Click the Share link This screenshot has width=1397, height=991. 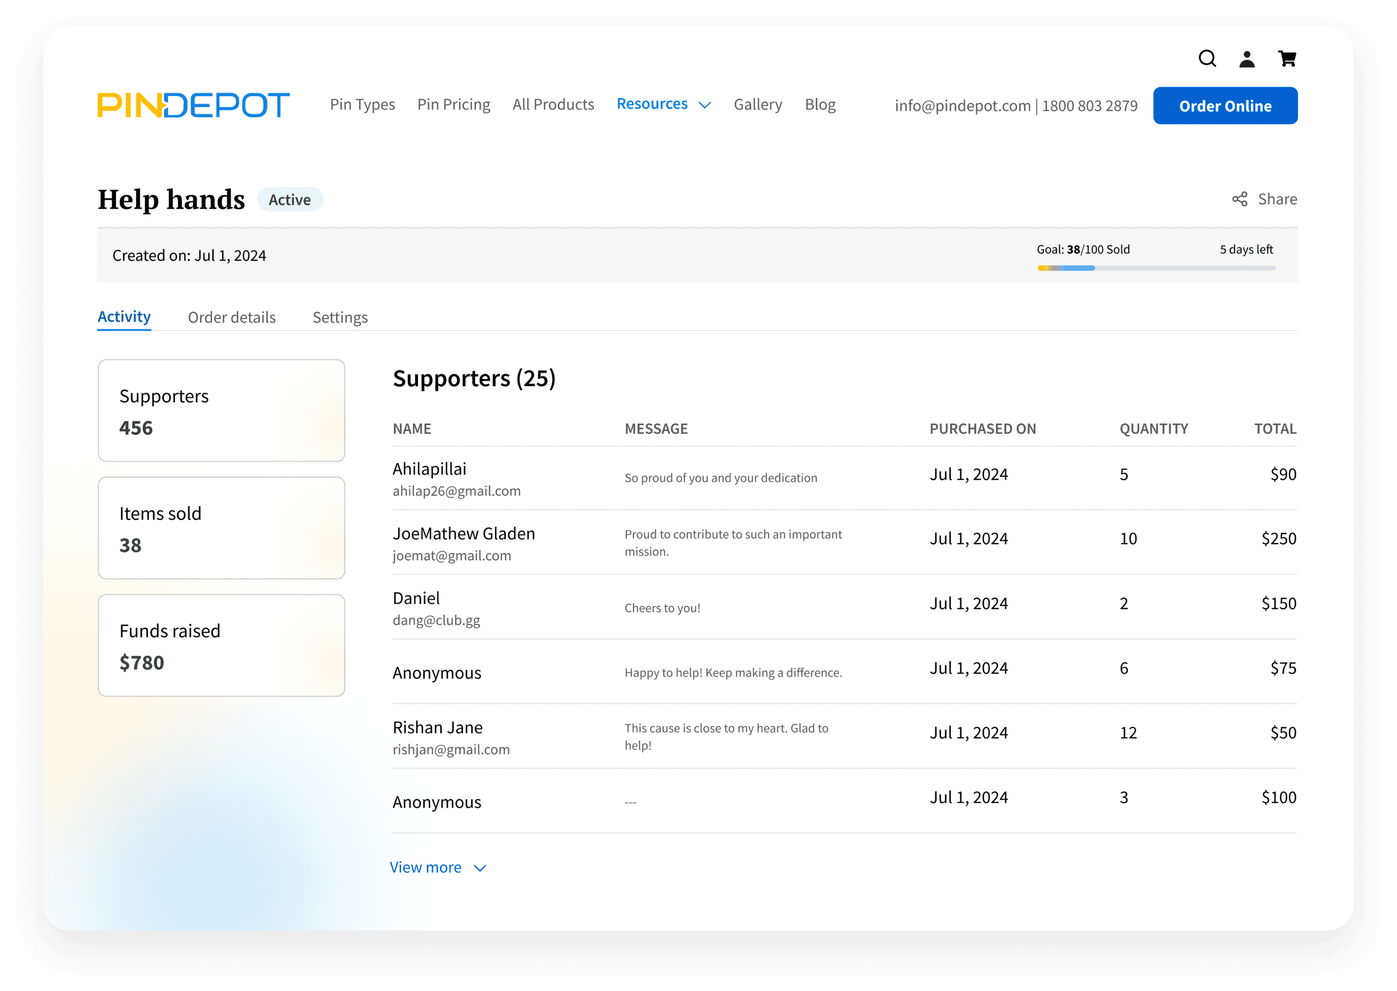(x=1277, y=199)
